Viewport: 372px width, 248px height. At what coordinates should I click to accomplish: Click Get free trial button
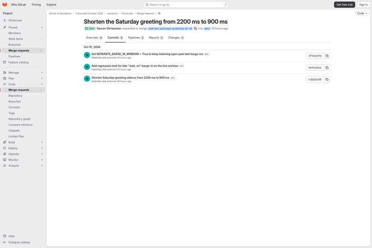click(344, 5)
